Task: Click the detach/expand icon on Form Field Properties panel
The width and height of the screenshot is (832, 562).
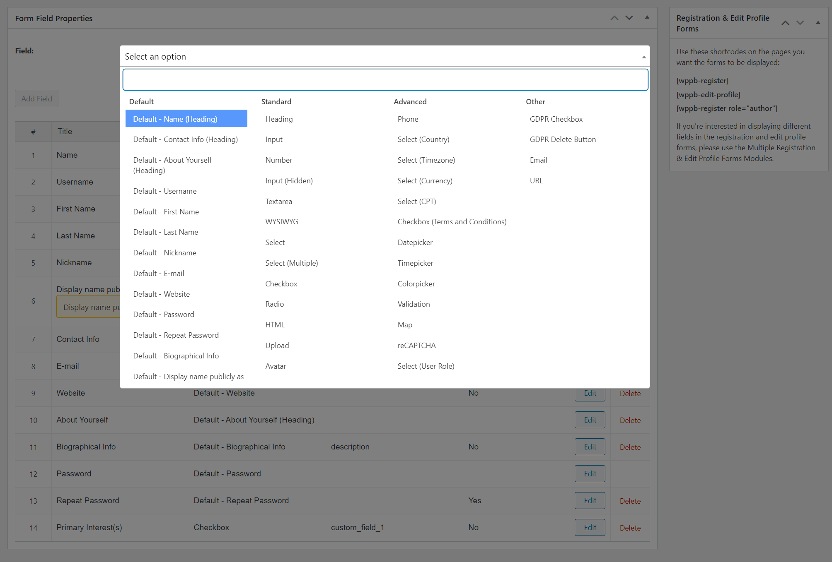Action: coord(647,17)
